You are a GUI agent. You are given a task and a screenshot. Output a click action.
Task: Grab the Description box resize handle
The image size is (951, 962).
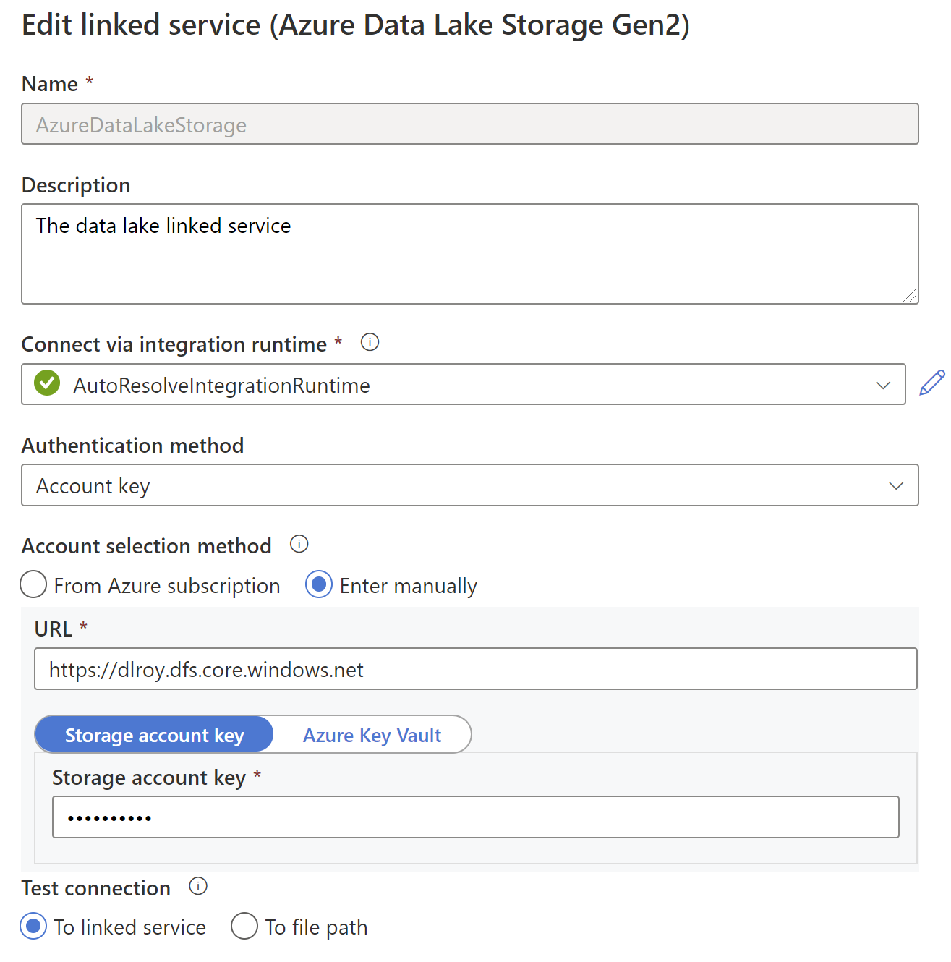click(911, 296)
